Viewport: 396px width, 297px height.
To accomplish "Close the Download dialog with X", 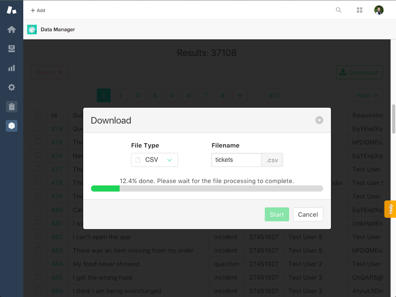I will click(x=319, y=120).
